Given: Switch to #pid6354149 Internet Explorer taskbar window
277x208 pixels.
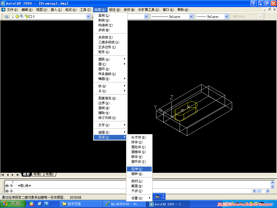Looking at the screenshot, I should click(x=124, y=204).
